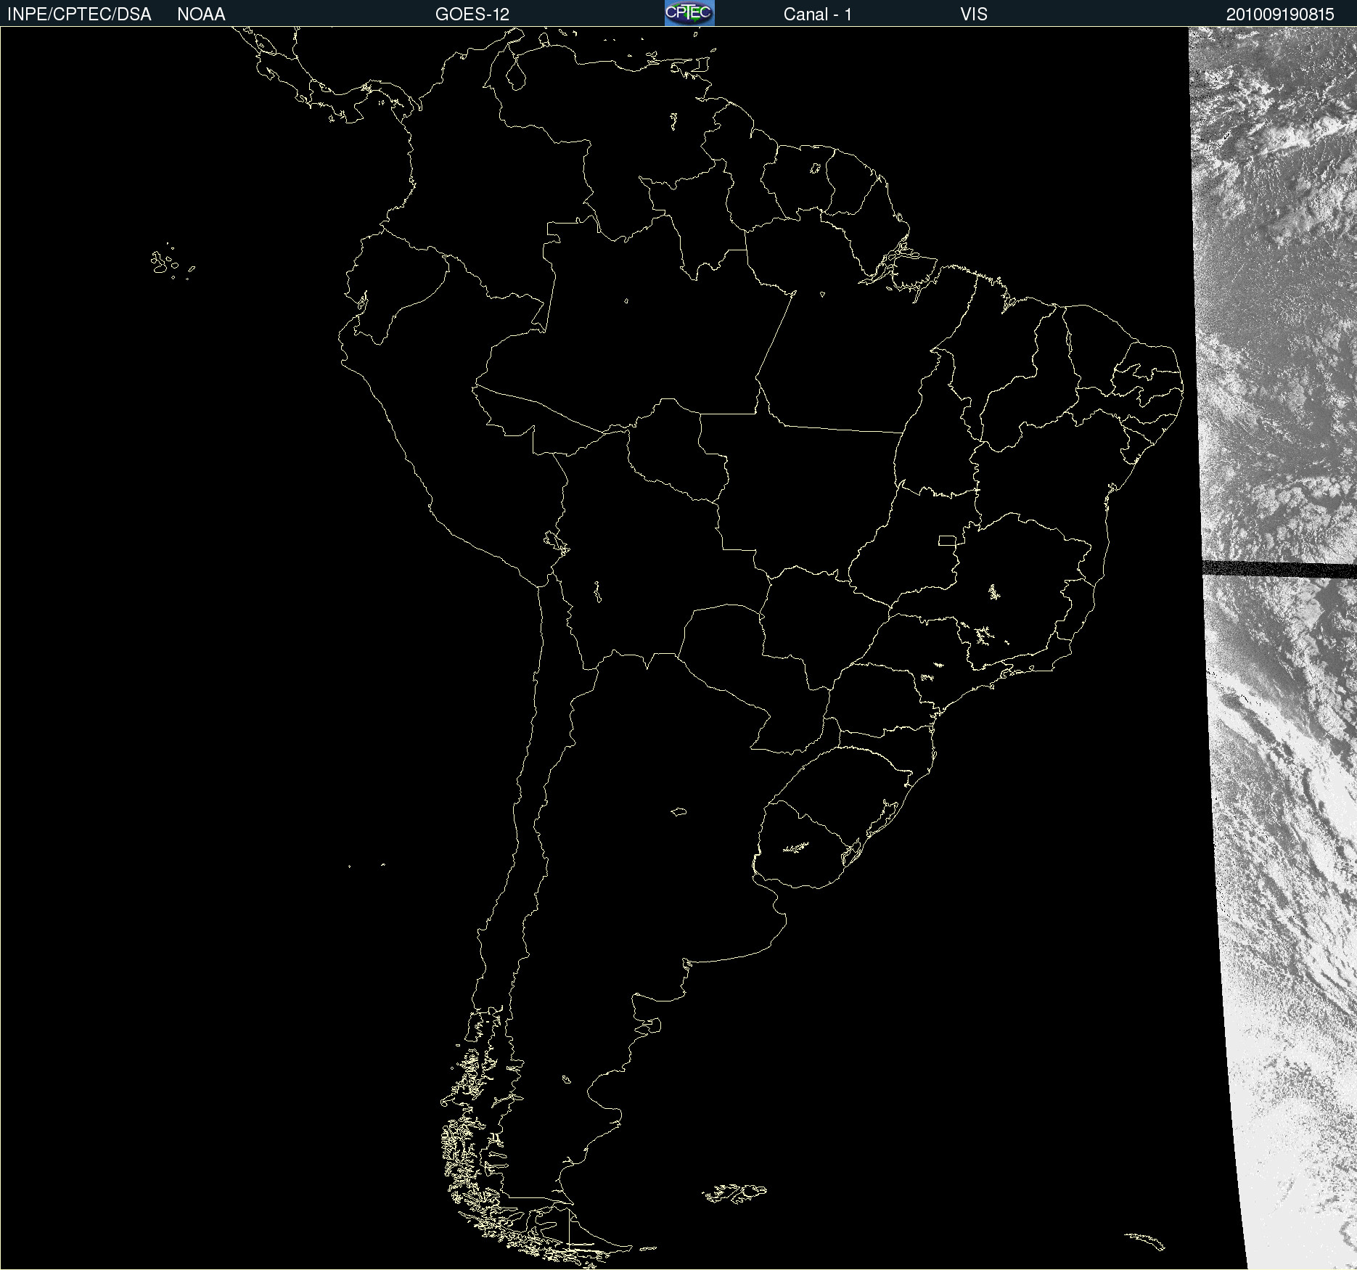This screenshot has height=1270, width=1357.
Task: Click the CPTEC logo in header
Action: point(689,13)
